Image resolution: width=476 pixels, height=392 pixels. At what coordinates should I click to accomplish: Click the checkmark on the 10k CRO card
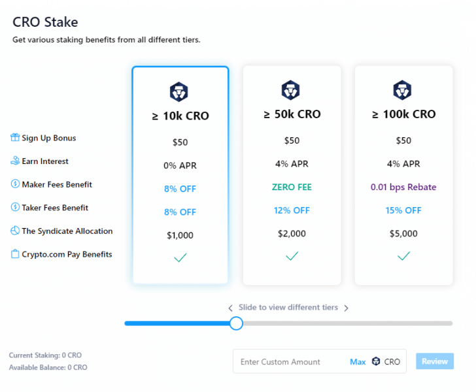click(180, 258)
